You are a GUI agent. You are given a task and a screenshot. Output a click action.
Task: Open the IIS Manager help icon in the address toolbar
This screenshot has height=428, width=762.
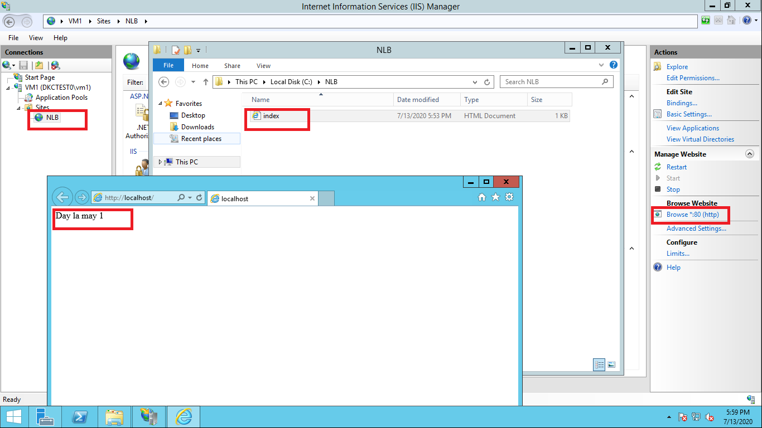pyautogui.click(x=746, y=21)
